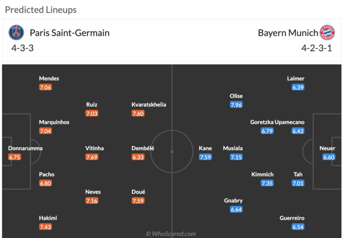Viewport: 343px width, 238px height.
Task: Select Mendes rating badge 7.06
Action: [45, 88]
